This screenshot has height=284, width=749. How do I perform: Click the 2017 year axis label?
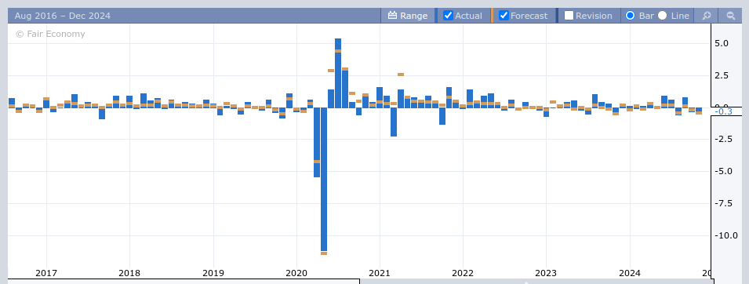[x=46, y=273]
